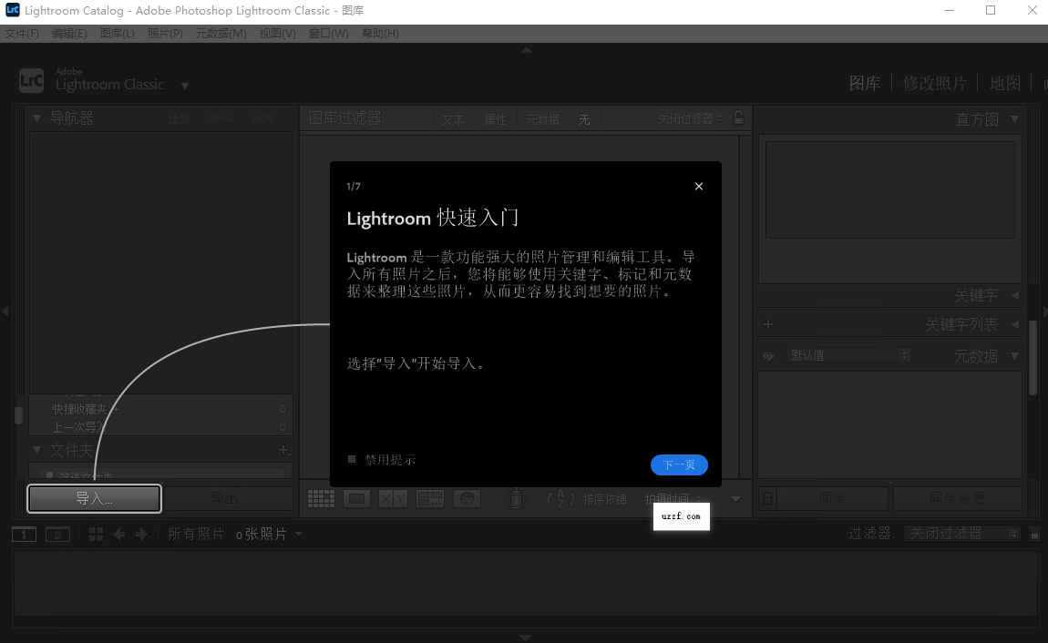
Task: Switch to Loupe view
Action: [357, 498]
